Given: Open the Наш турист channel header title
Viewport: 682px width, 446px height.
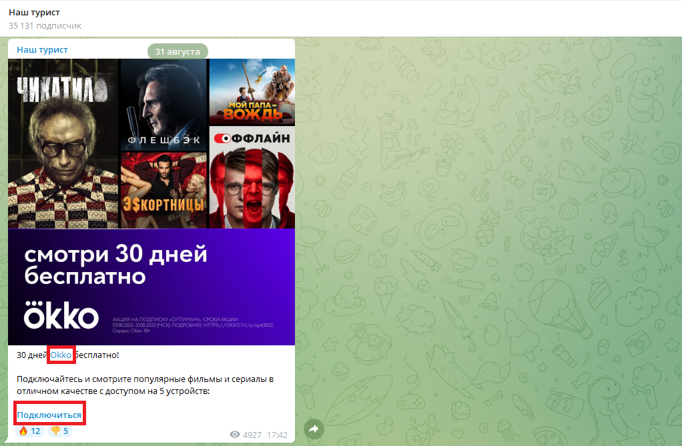Looking at the screenshot, I should 34,12.
